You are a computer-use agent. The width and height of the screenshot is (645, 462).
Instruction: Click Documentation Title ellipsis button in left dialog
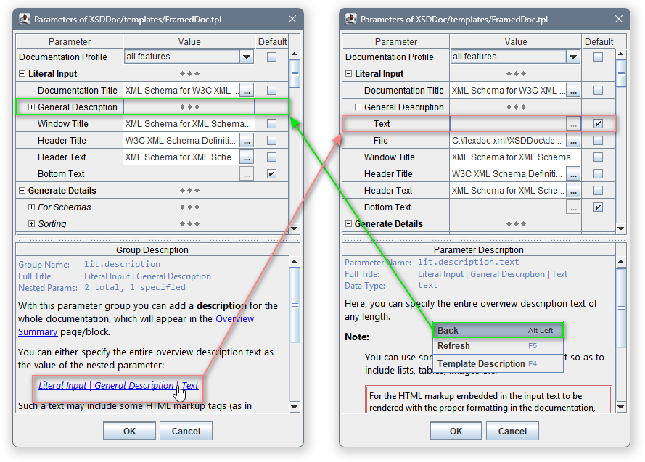click(247, 91)
